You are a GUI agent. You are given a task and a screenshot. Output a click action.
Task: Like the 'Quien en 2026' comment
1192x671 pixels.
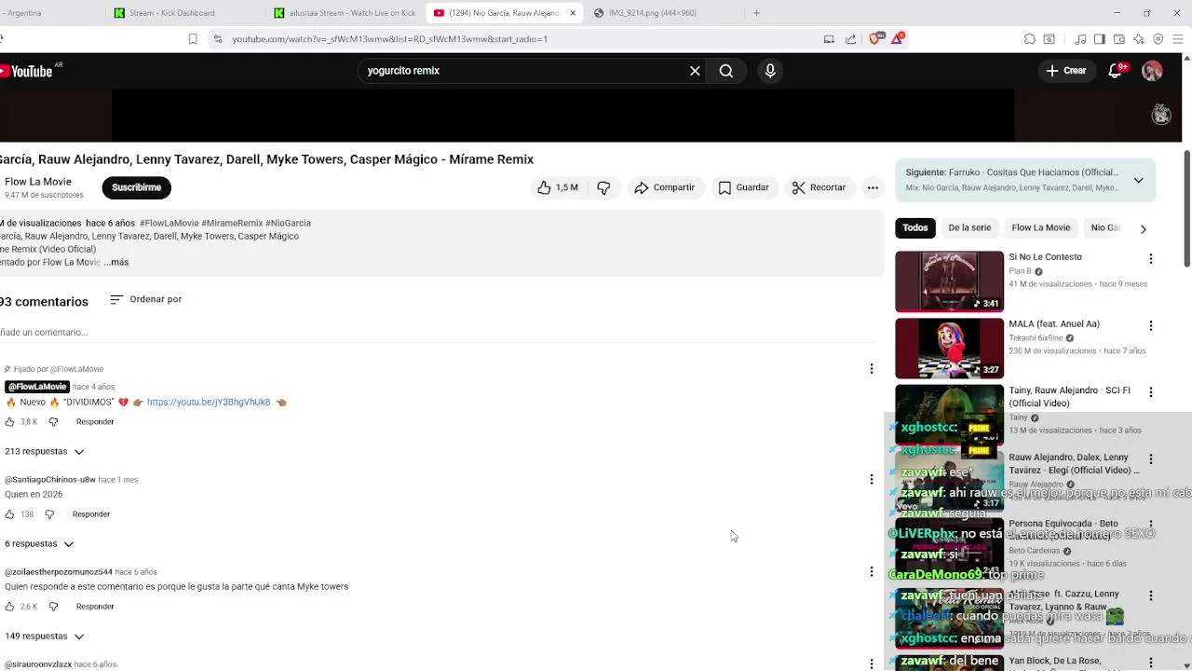tap(10, 514)
